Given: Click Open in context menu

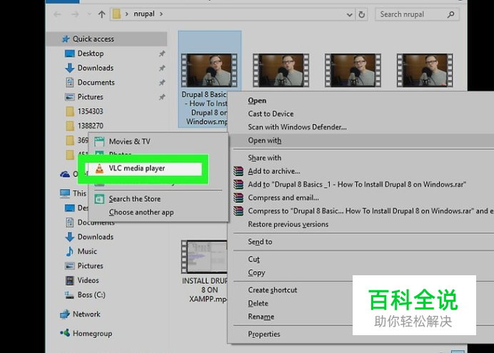Looking at the screenshot, I should [x=257, y=101].
